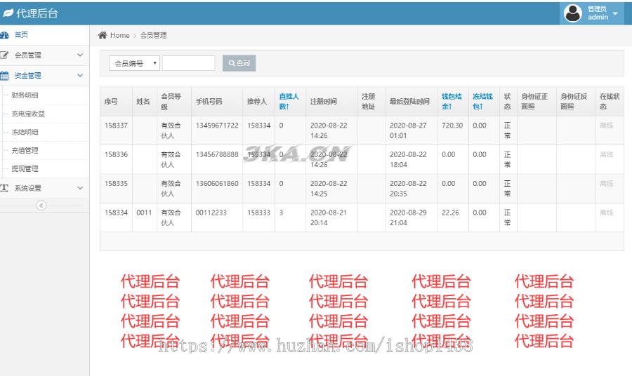The height and width of the screenshot is (376, 632).
Task: Expand the 会员管理 menu chevron
Action: coord(80,55)
